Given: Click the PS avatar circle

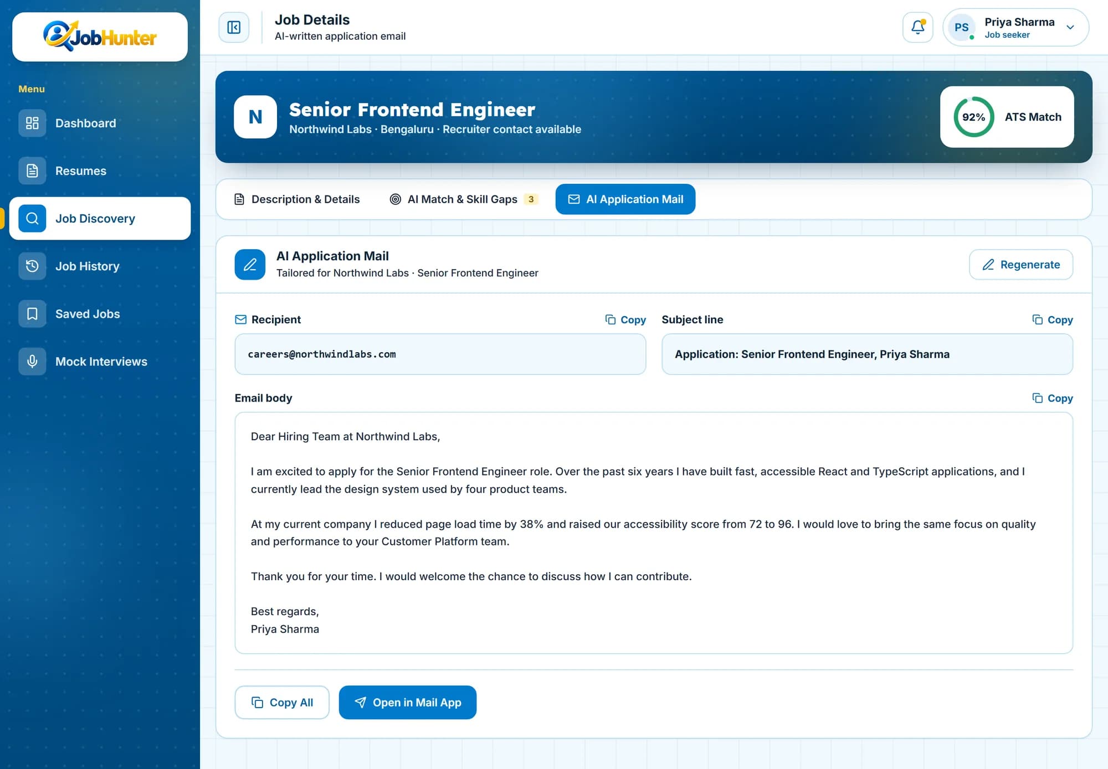Looking at the screenshot, I should [962, 27].
